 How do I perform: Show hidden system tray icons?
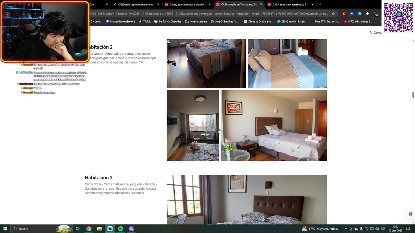(346, 229)
